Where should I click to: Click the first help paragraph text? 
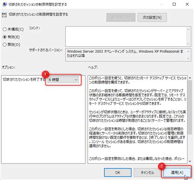pyautogui.click(x=138, y=80)
